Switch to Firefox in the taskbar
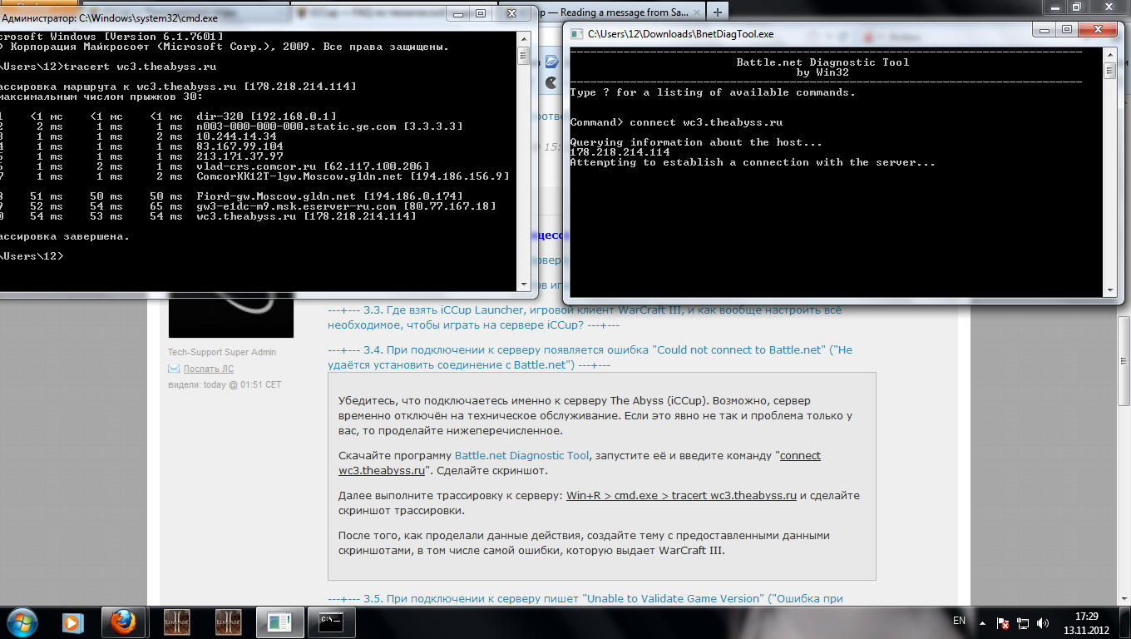This screenshot has width=1131, height=639. [x=124, y=622]
